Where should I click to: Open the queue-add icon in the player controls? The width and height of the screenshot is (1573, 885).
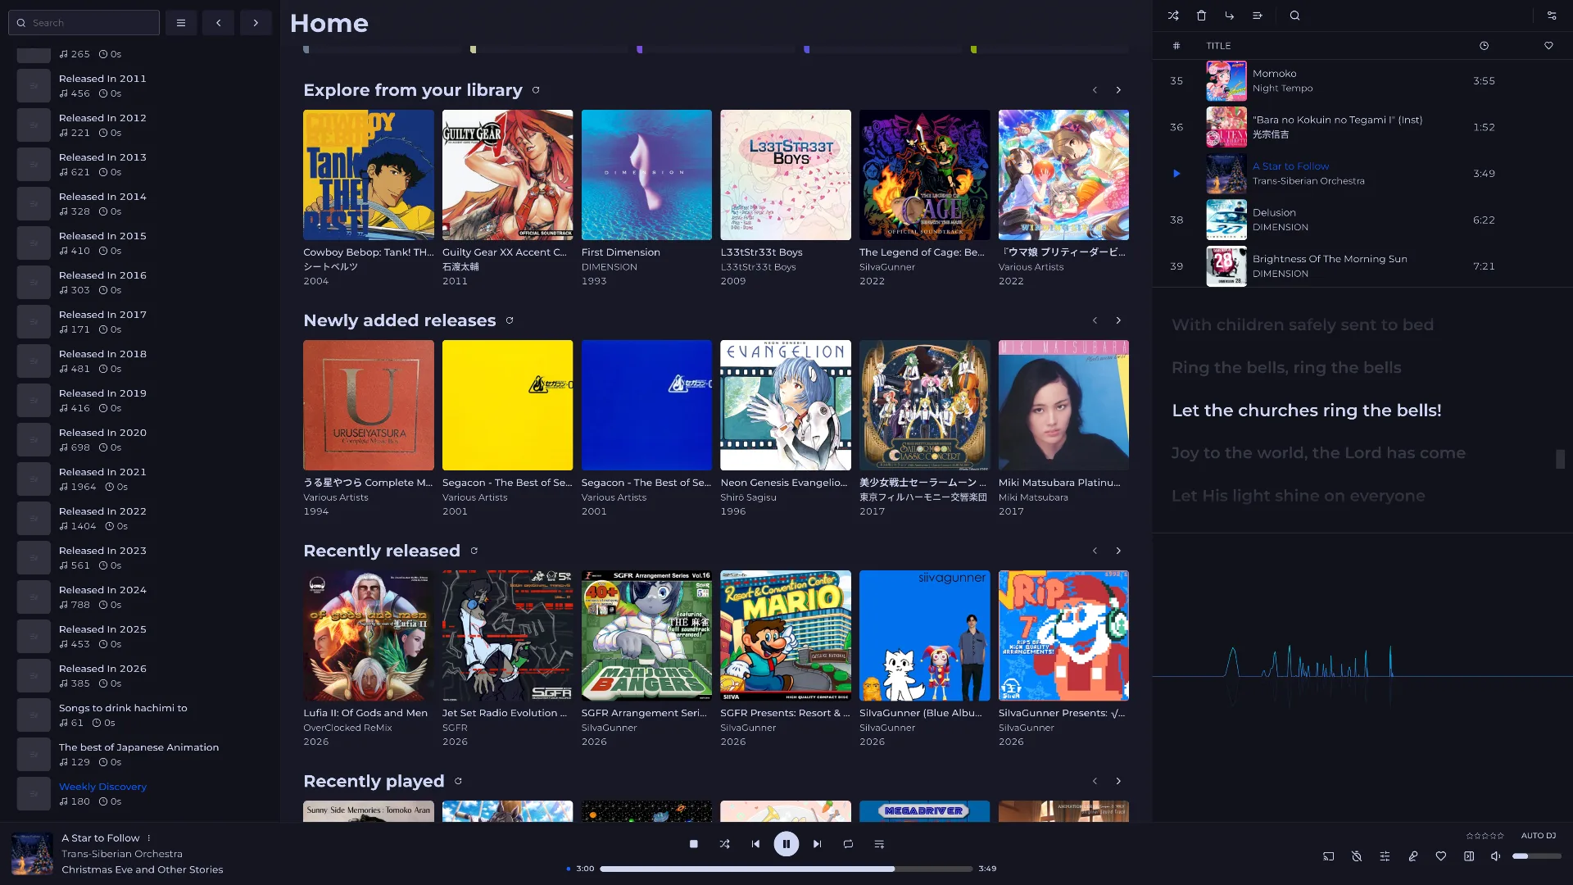pos(879,844)
